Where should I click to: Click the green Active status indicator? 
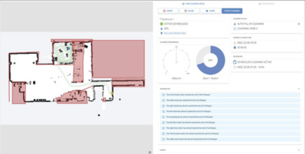pyautogui.click(x=162, y=24)
